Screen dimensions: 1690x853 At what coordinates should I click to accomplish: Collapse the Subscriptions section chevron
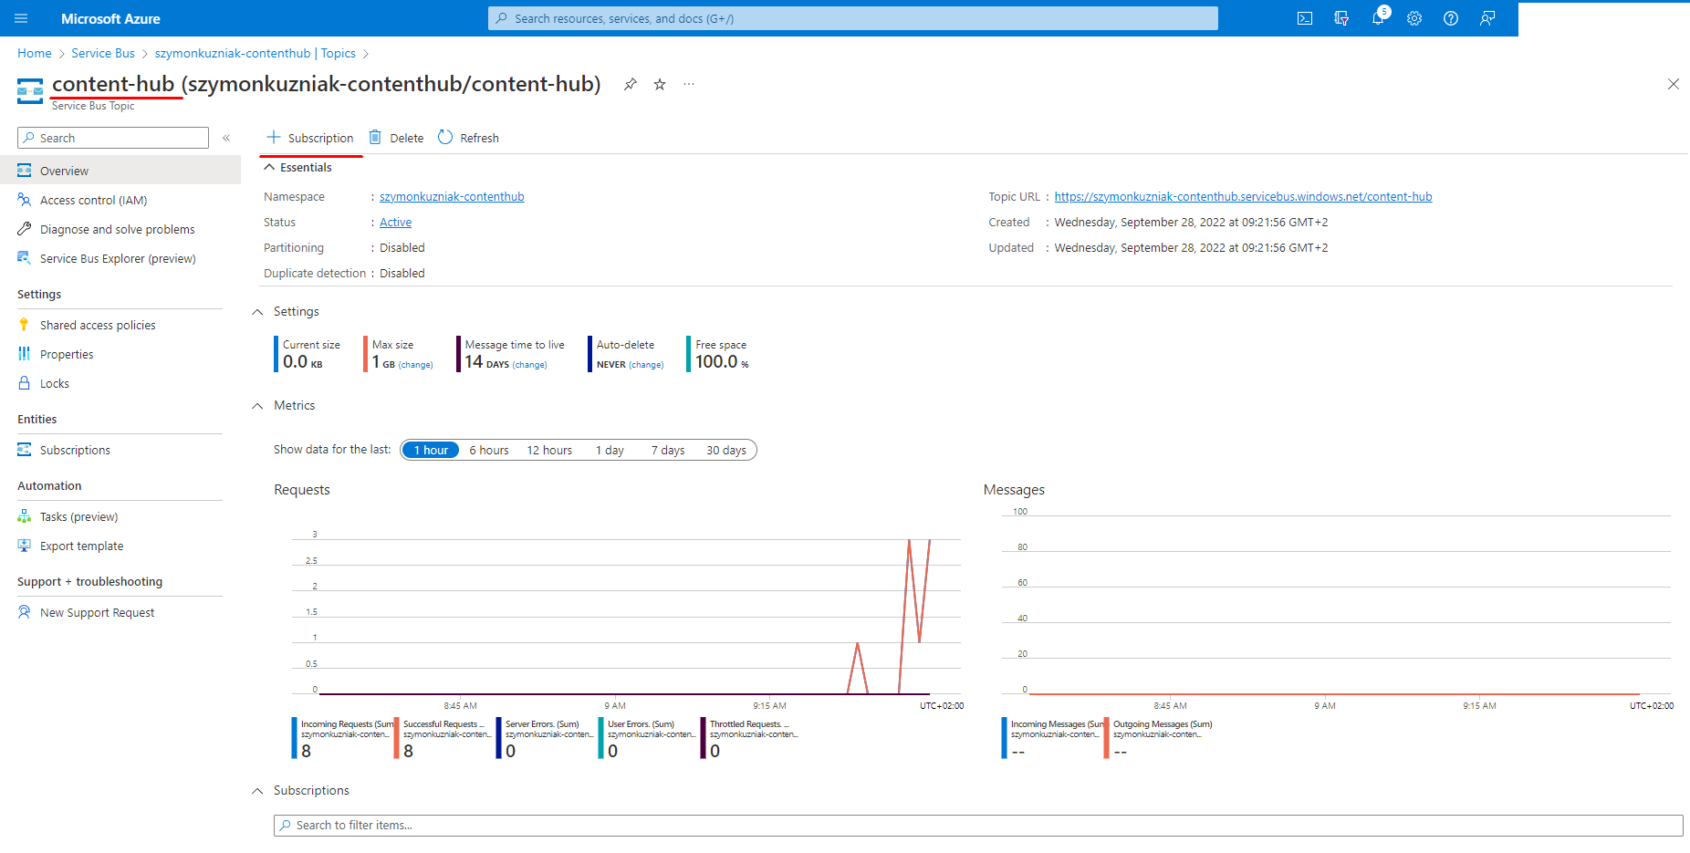tap(257, 791)
